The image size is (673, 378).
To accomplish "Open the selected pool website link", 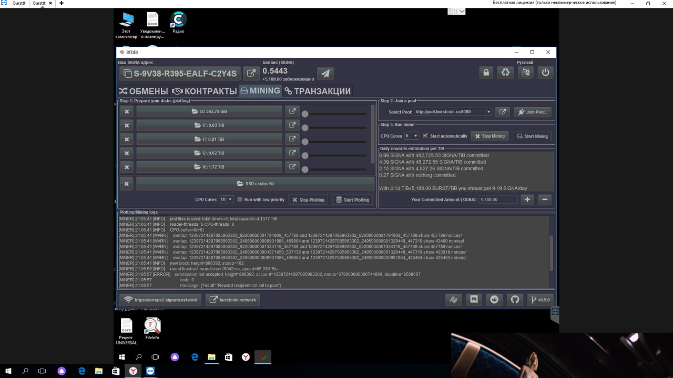I will pos(503,112).
